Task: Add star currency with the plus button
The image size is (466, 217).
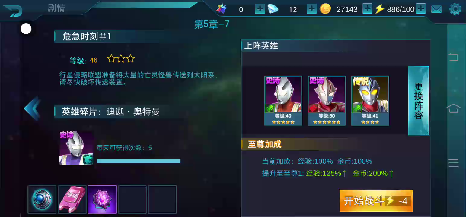Action: click(260, 9)
